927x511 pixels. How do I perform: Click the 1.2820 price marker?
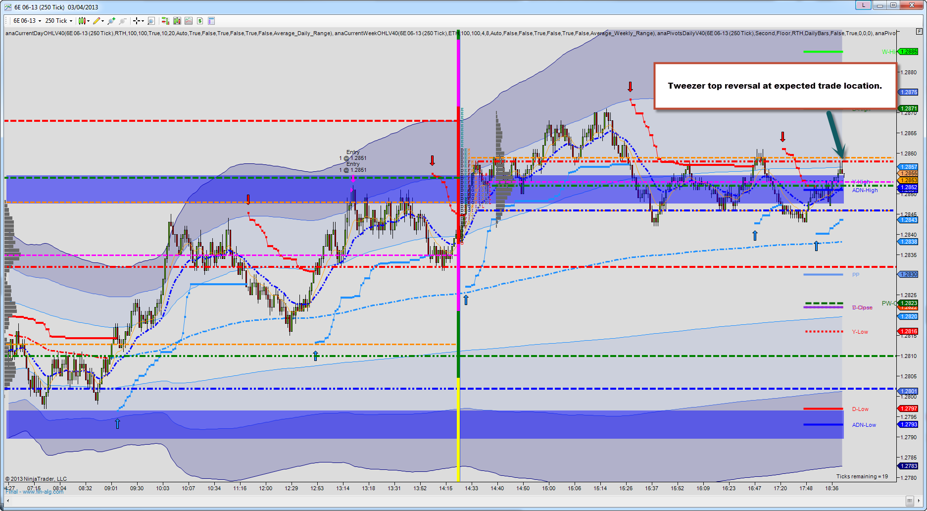click(x=909, y=316)
